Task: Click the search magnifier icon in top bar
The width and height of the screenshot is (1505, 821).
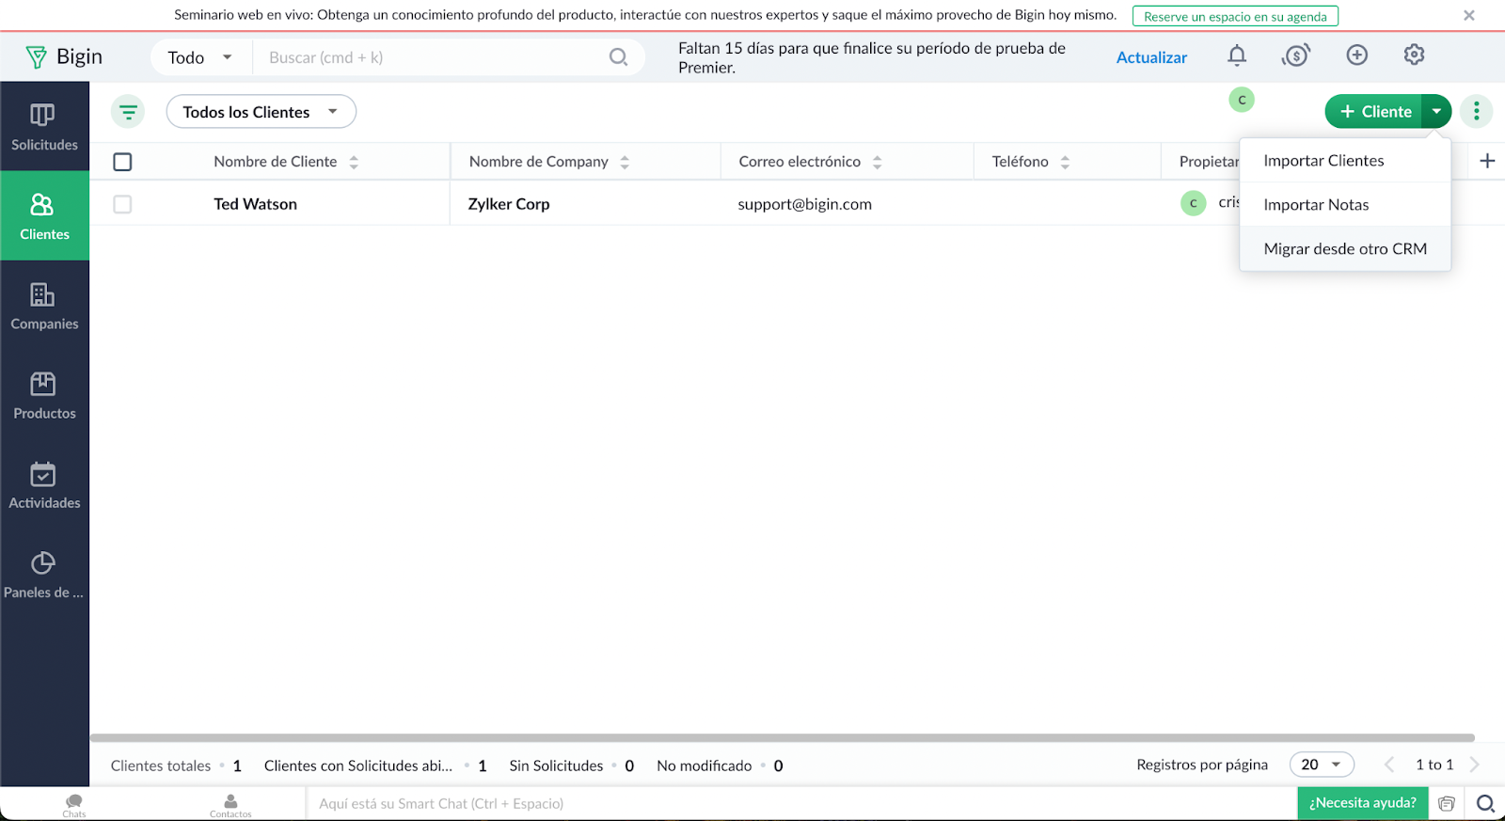Action: 618,57
